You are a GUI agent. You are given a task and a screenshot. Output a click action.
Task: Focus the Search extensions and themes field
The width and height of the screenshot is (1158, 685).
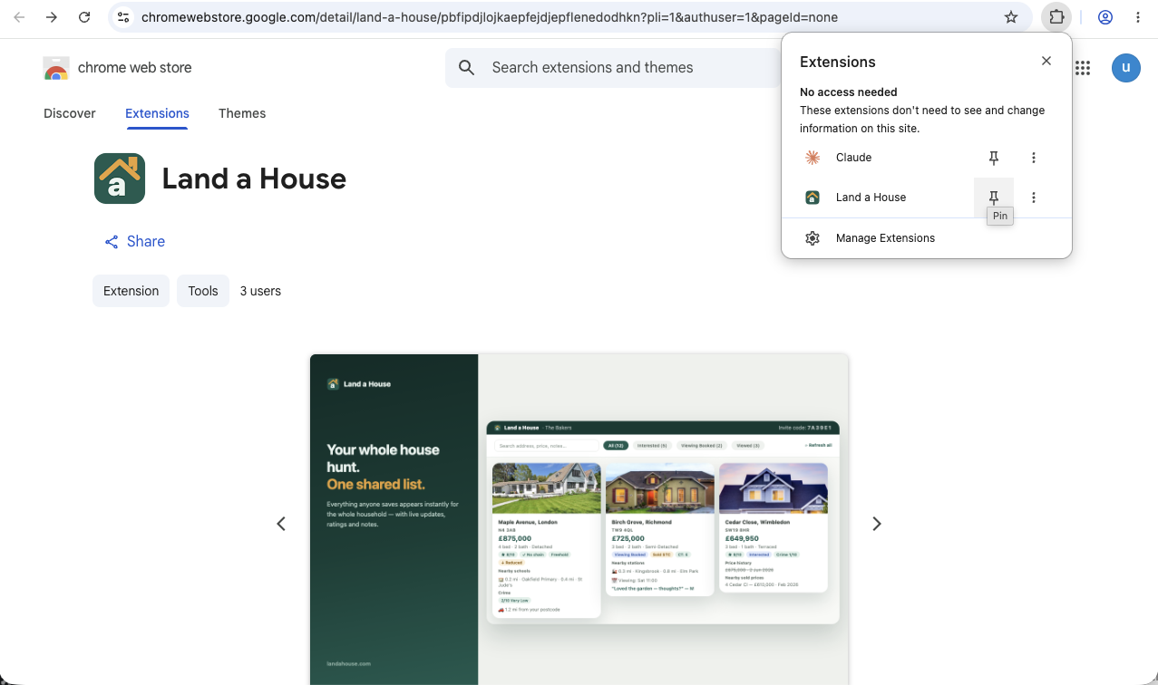tap(613, 68)
